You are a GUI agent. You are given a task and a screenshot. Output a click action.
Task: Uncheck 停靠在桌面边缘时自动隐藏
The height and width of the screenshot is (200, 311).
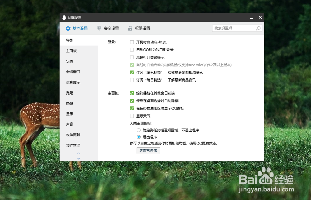pyautogui.click(x=132, y=101)
